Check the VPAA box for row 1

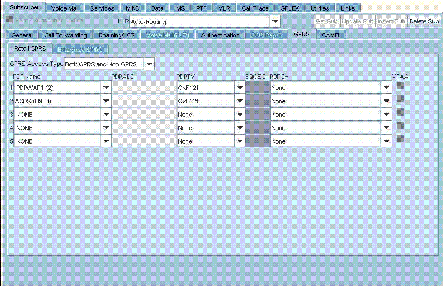click(x=400, y=85)
